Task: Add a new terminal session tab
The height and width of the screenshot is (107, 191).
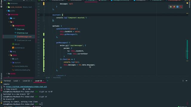Action: click(48, 81)
